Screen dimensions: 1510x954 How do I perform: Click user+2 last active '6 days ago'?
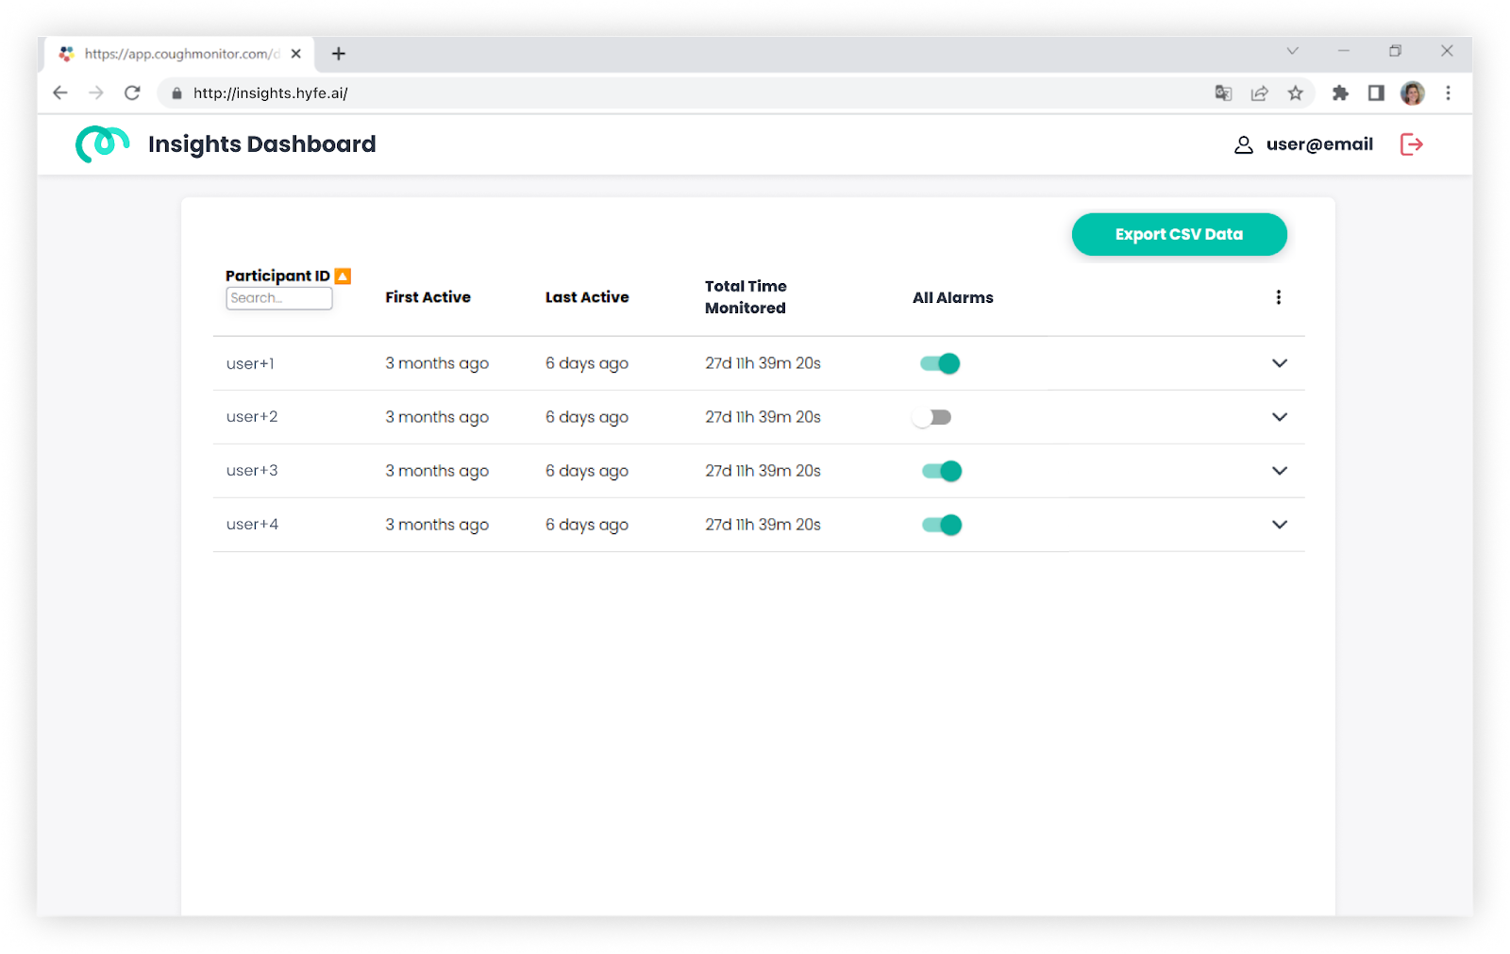[587, 417]
